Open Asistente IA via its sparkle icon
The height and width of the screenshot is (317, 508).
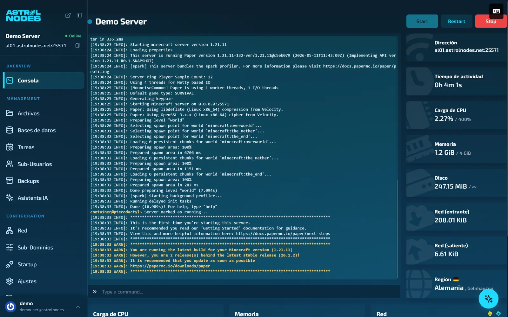point(10,198)
